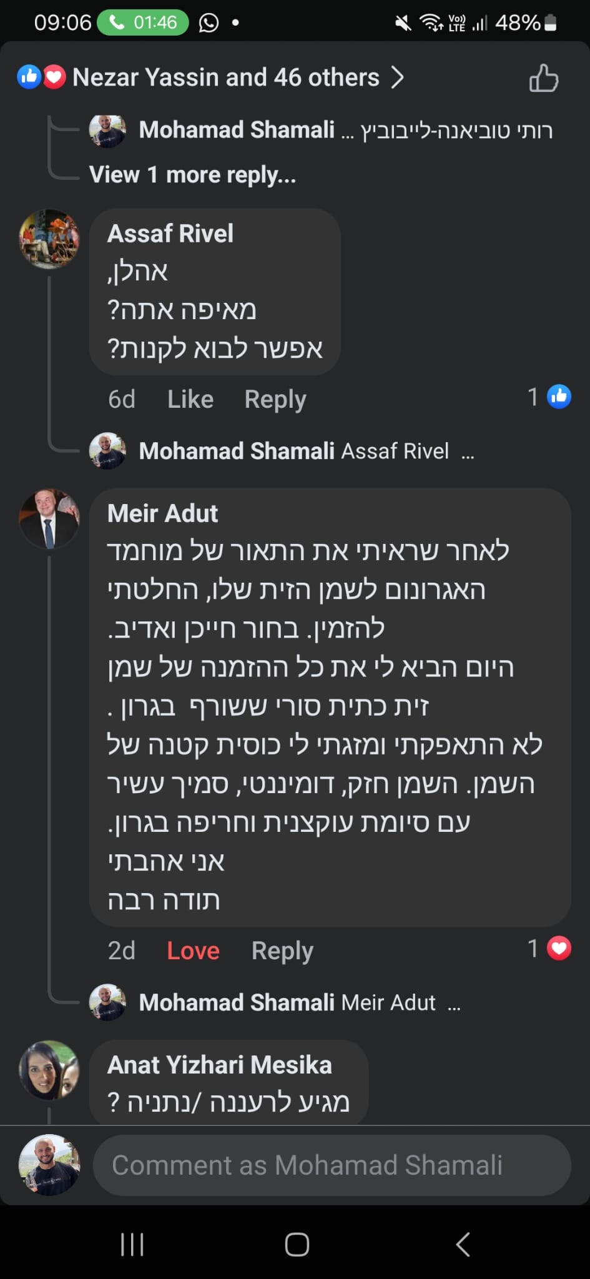Reply to Meir Adut's comment

pos(282,951)
